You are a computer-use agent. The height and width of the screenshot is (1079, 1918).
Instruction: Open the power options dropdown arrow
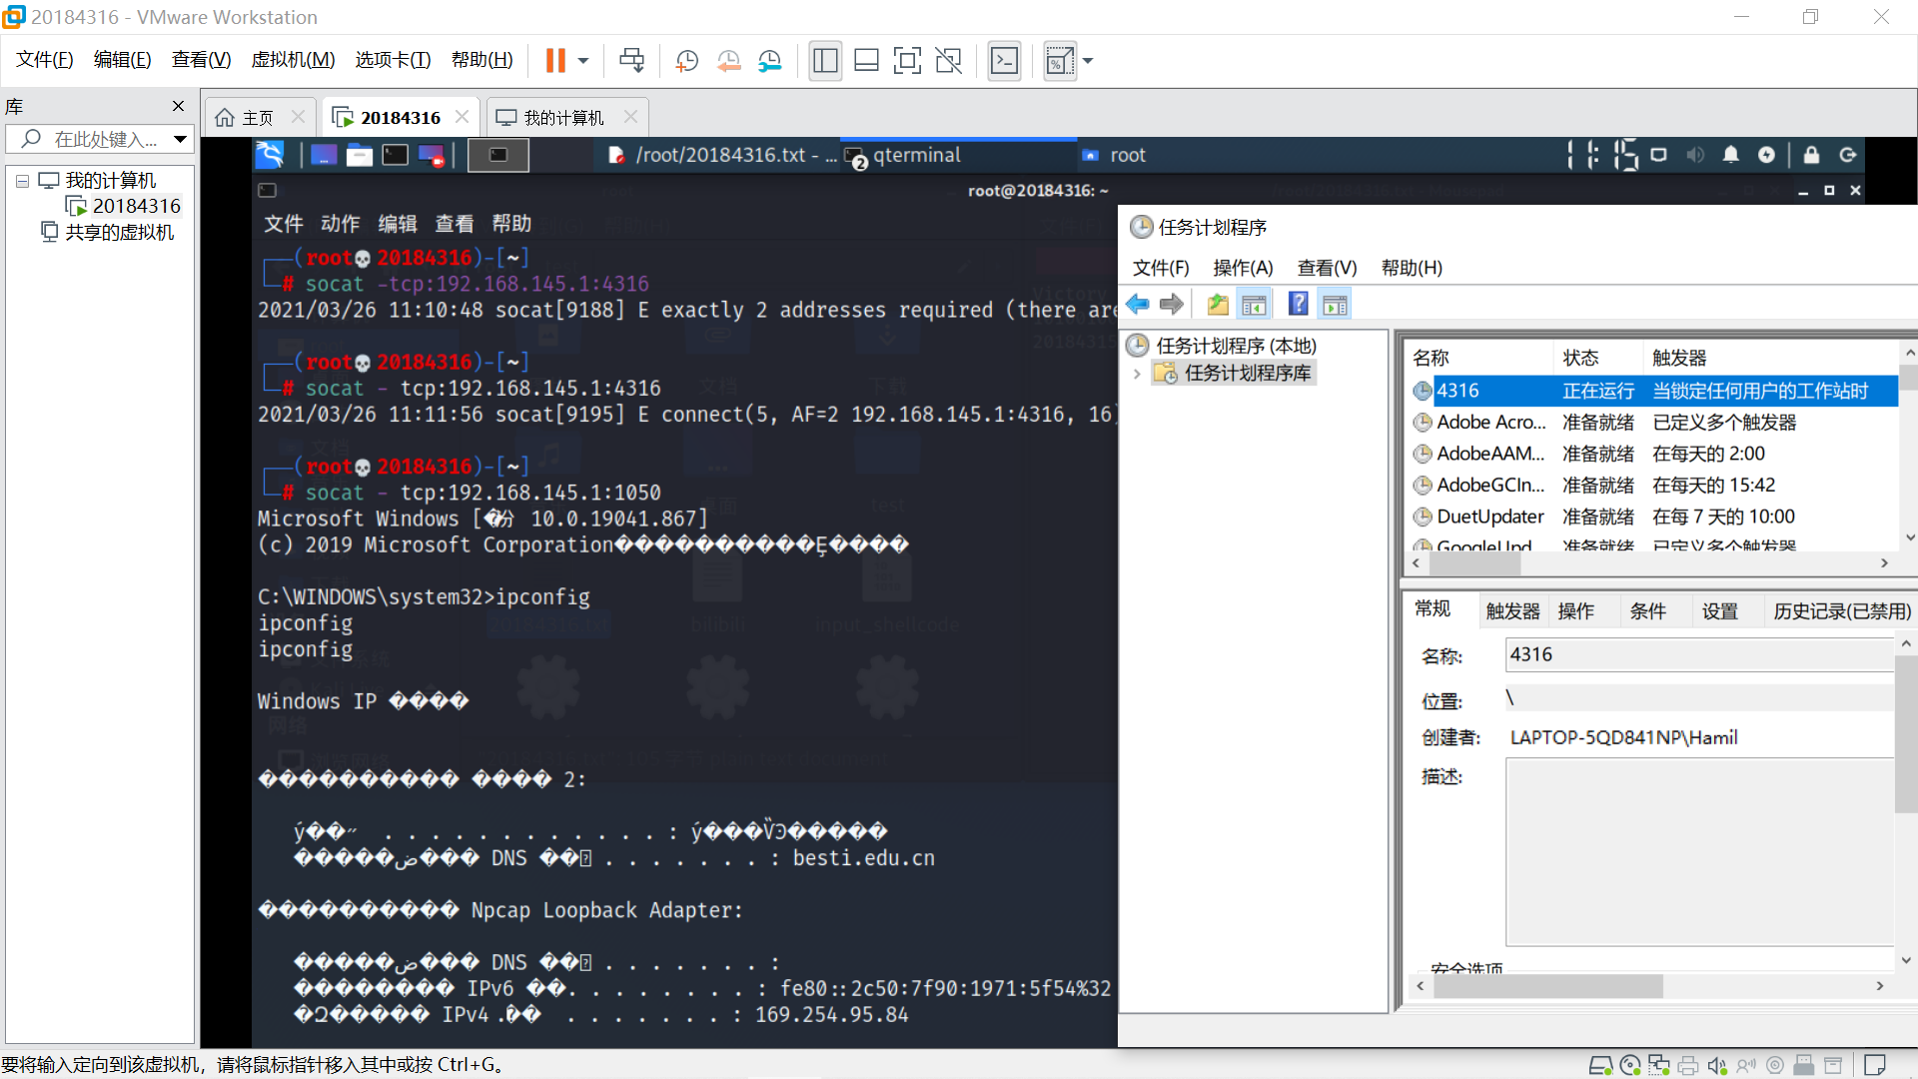coord(583,61)
